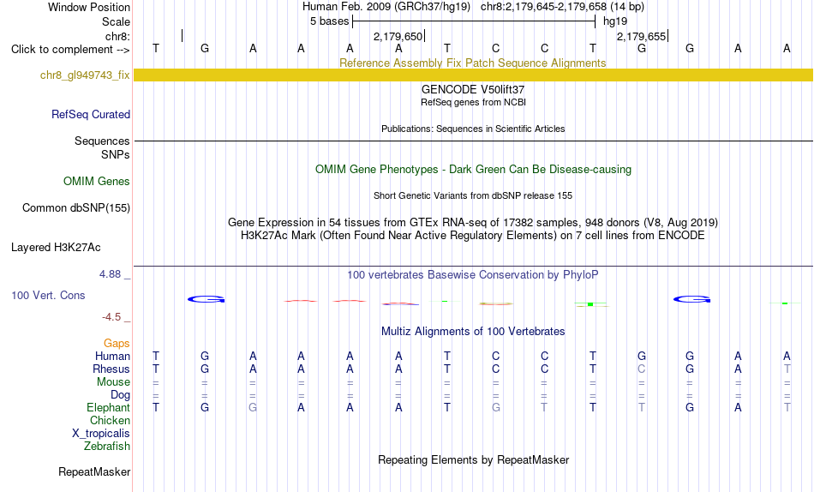Select the Rhesus species row label
Image resolution: width=814 pixels, height=492 pixels.
[x=111, y=369]
